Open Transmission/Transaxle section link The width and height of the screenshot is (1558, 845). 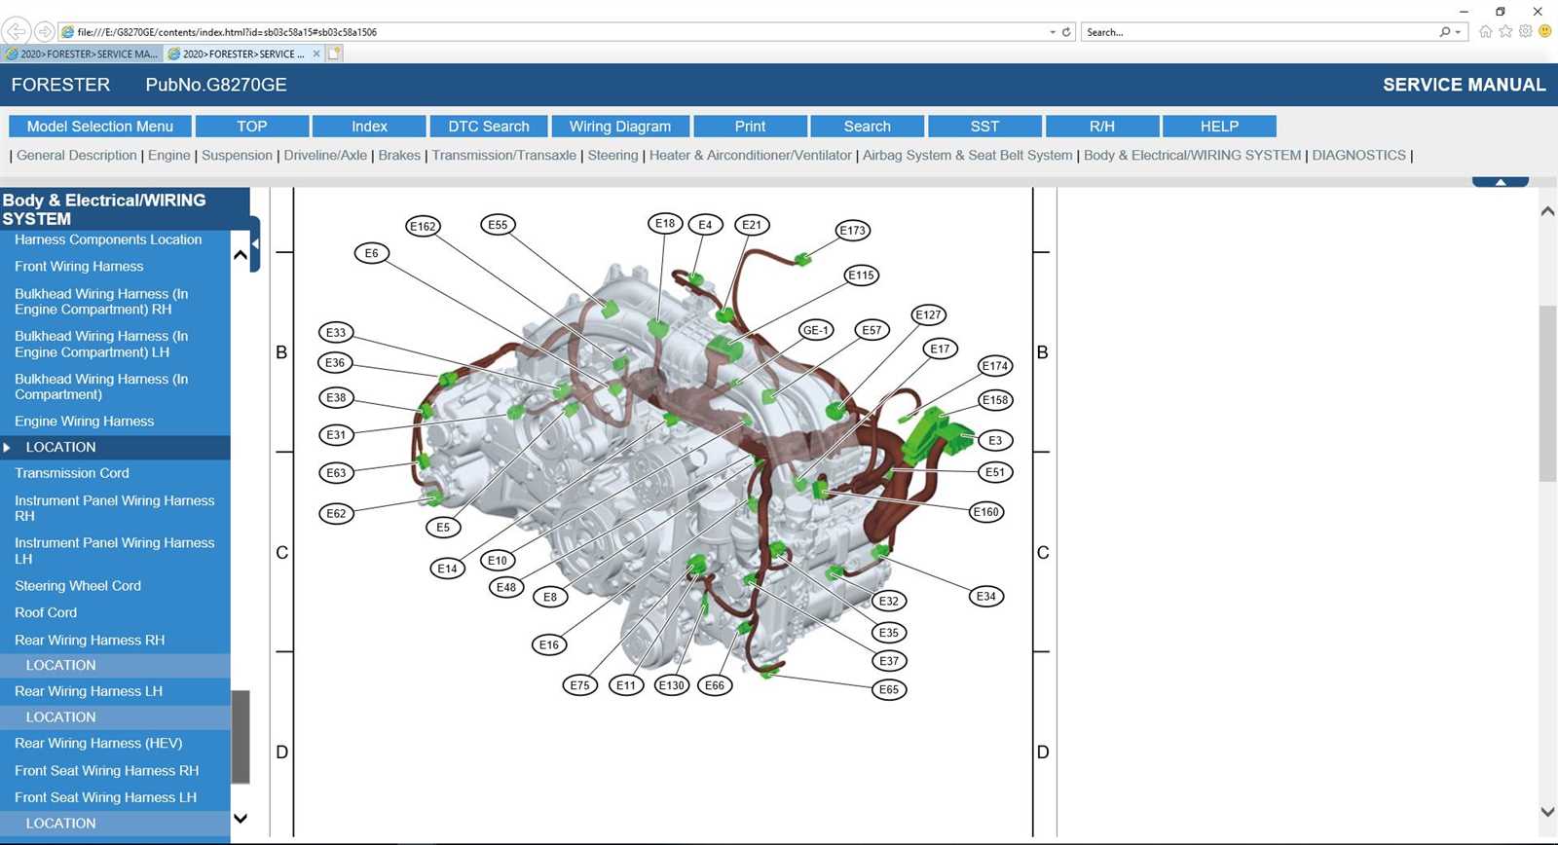tap(504, 156)
